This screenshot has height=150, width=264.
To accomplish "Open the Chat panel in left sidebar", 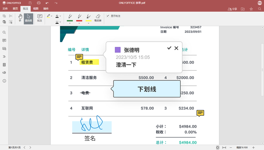I will point(4,49).
